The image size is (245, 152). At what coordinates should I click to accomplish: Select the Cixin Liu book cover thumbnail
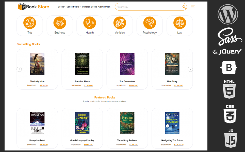(172, 123)
